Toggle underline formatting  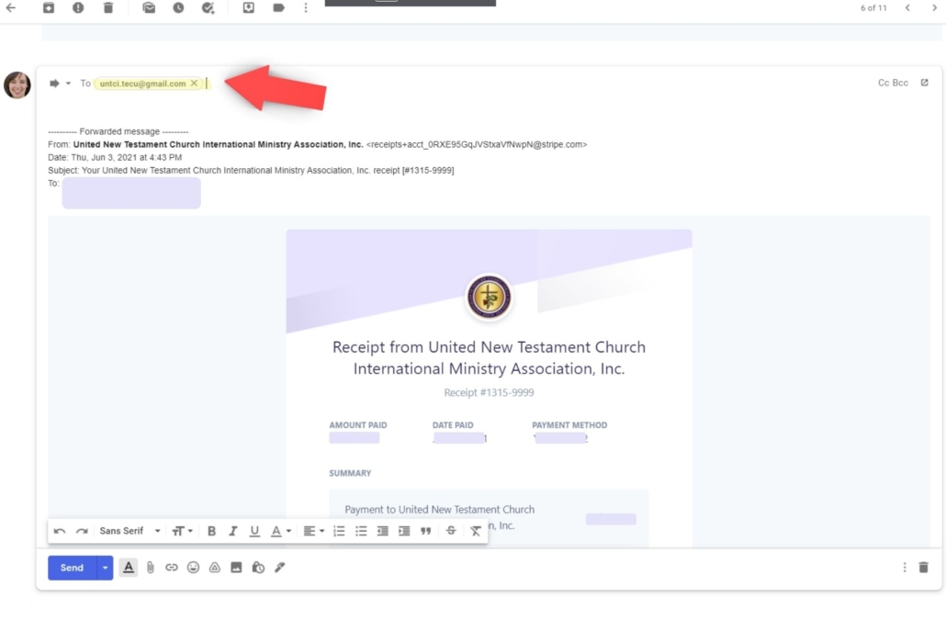coord(254,531)
